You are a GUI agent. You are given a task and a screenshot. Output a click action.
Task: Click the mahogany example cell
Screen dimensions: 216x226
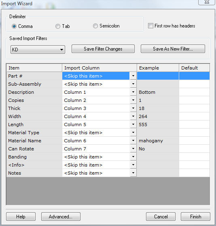(158, 141)
